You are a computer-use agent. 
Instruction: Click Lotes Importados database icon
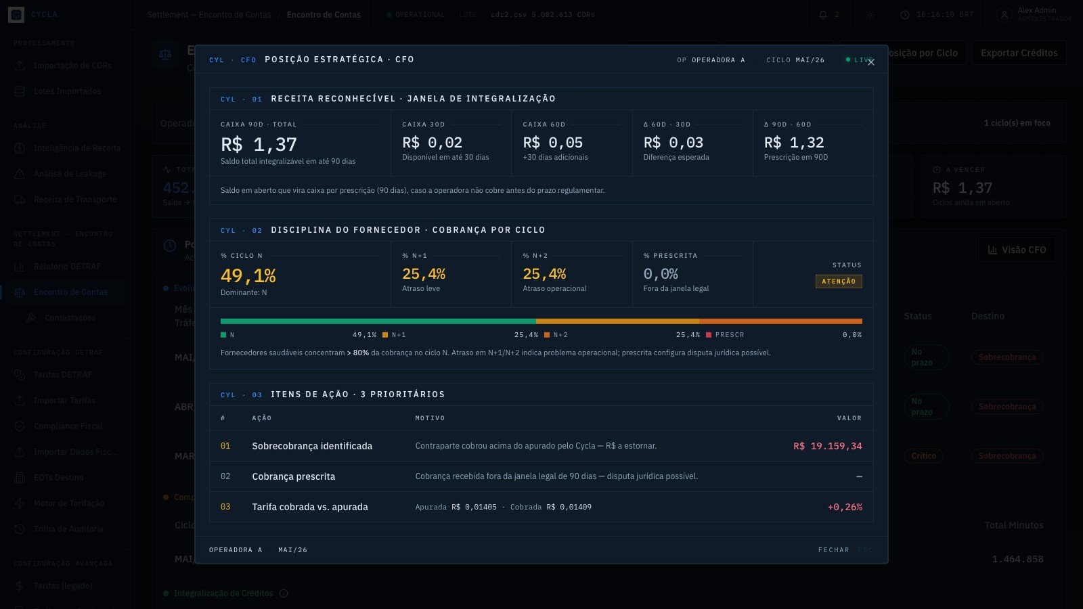pos(20,91)
